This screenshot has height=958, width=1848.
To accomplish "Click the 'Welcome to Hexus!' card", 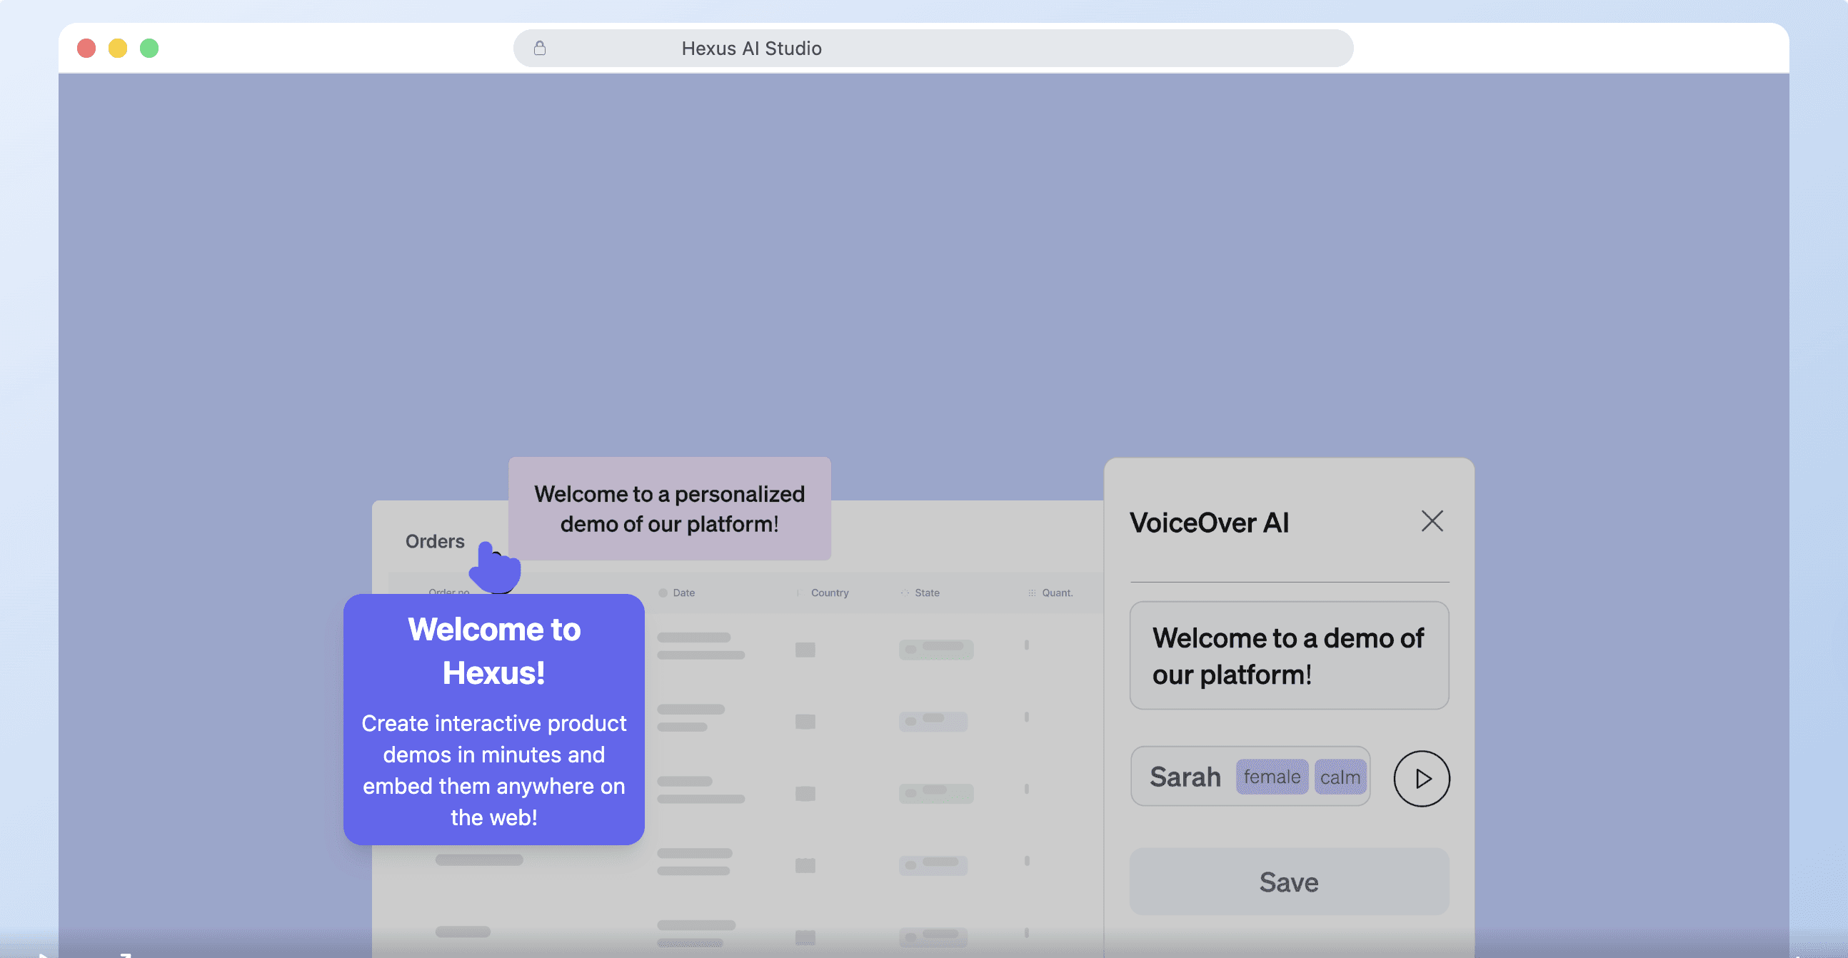I will [x=493, y=720].
